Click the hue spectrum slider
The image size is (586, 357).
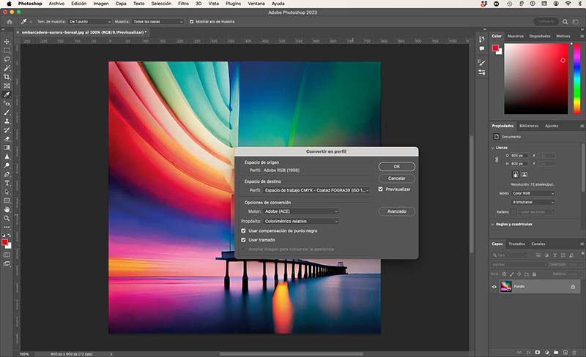(576, 78)
